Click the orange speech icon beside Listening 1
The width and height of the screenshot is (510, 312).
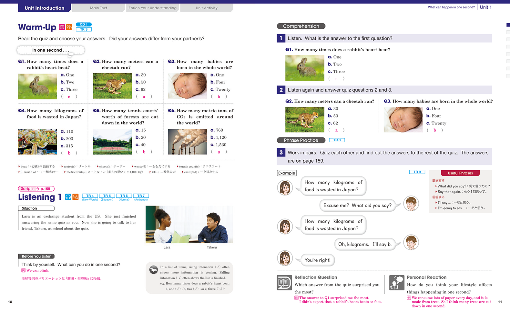click(76, 197)
